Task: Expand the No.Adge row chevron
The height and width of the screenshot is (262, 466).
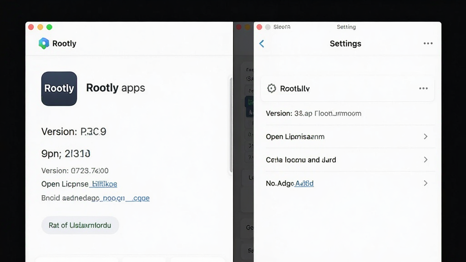Action: click(425, 183)
